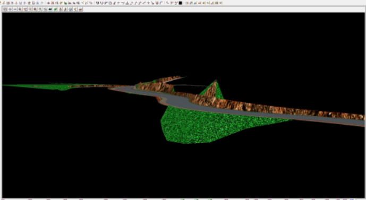The width and height of the screenshot is (366, 200).
Task: Click the blue horizontal minus bar icon
Action: 15,10
